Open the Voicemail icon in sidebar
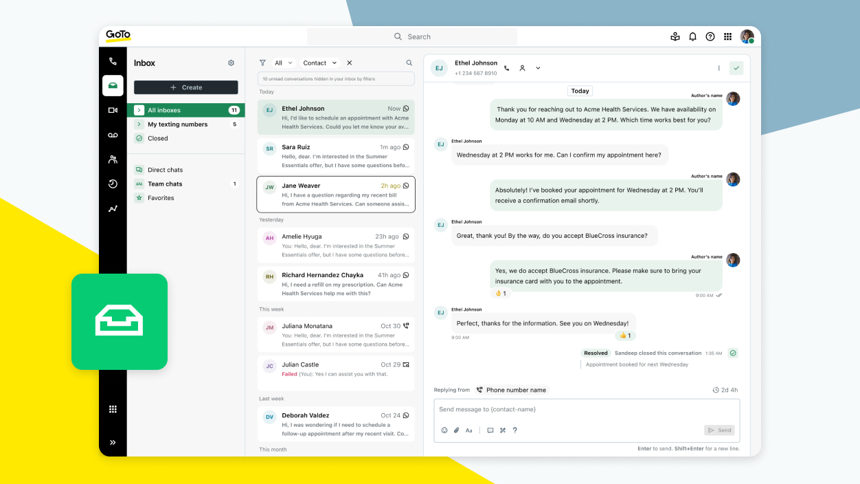The width and height of the screenshot is (860, 484). (113, 135)
